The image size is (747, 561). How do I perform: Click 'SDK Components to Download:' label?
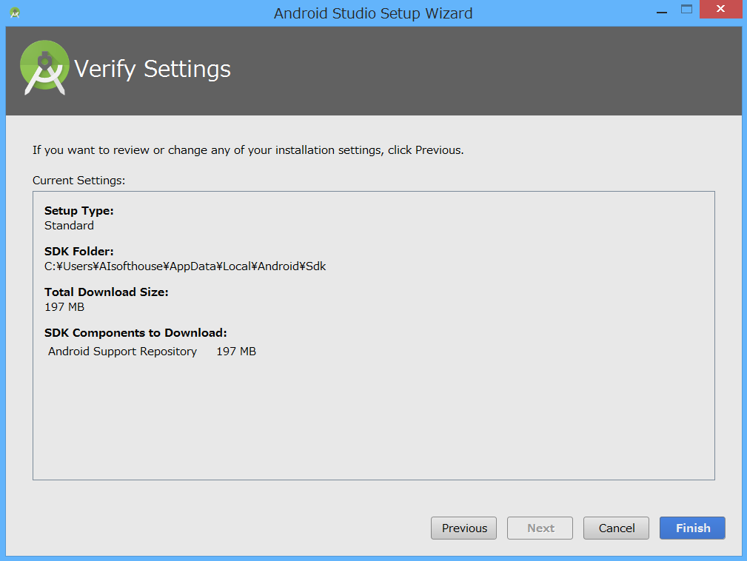(x=135, y=333)
